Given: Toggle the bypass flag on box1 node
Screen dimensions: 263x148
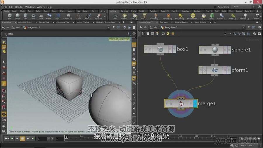Looking at the screenshot, I should click(146, 49).
